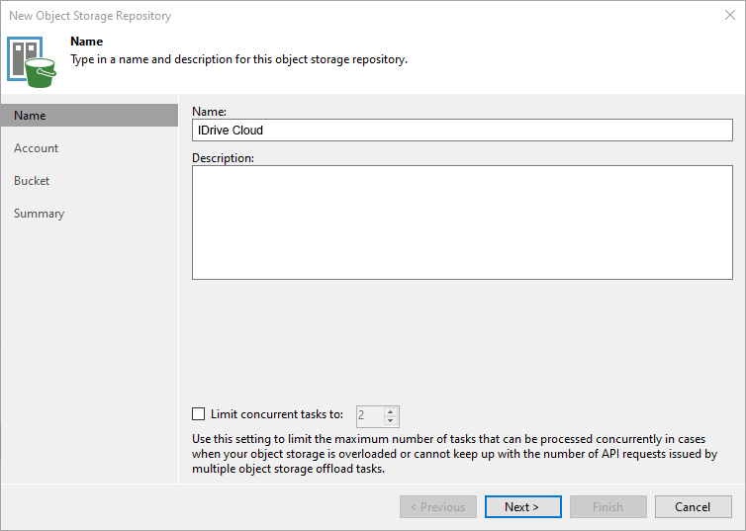Click the 'Type in a name and description' text
This screenshot has height=531, width=746.
238,59
